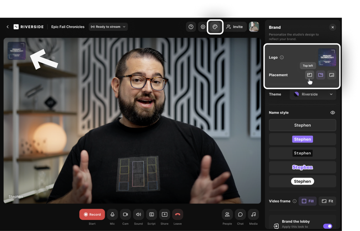The height and width of the screenshot is (231, 360).
Task: Mute the microphone with Mic button
Action: coord(112,215)
